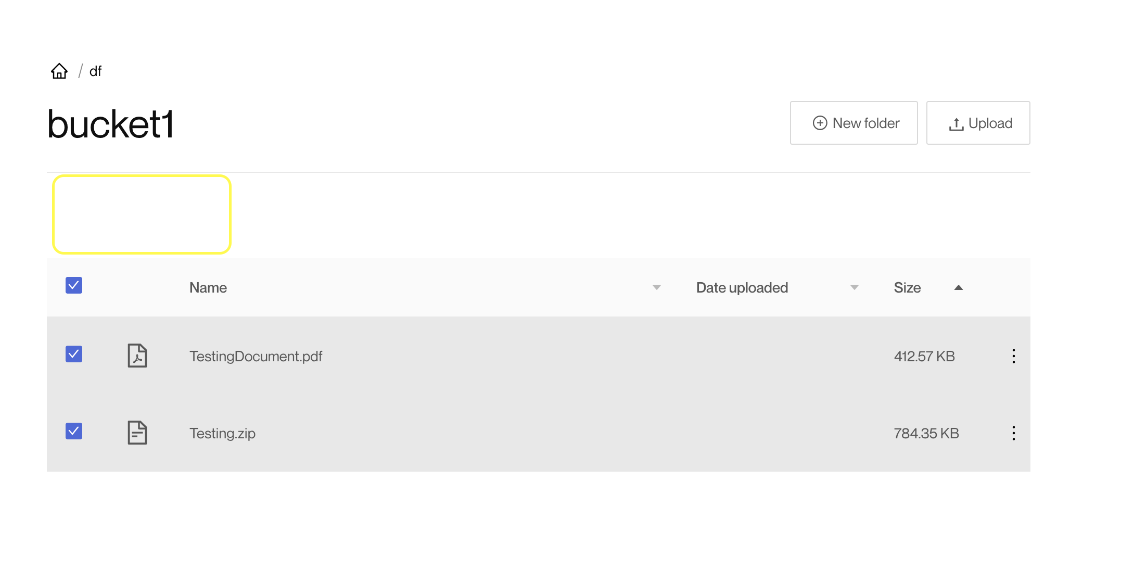Open the kebab menu for Testing.zip

[1014, 433]
